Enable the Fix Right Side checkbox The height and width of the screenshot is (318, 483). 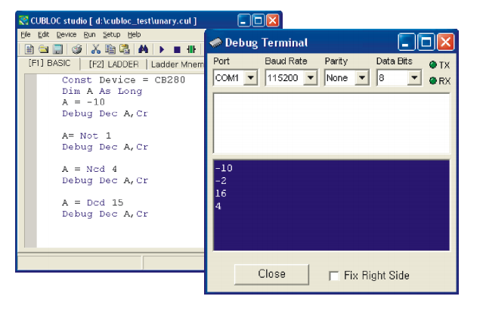[x=334, y=276]
